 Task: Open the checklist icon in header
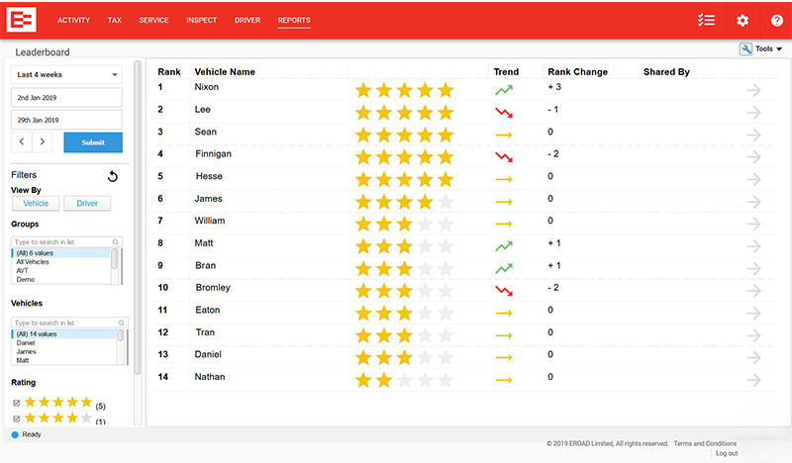(x=706, y=20)
